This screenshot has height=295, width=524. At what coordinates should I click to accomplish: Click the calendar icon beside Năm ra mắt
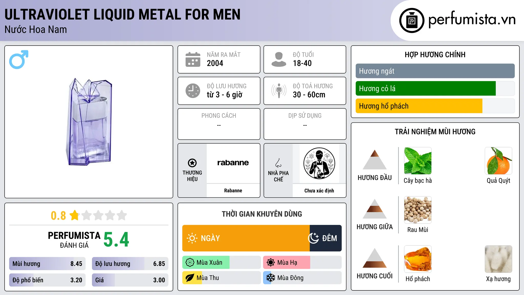(193, 59)
